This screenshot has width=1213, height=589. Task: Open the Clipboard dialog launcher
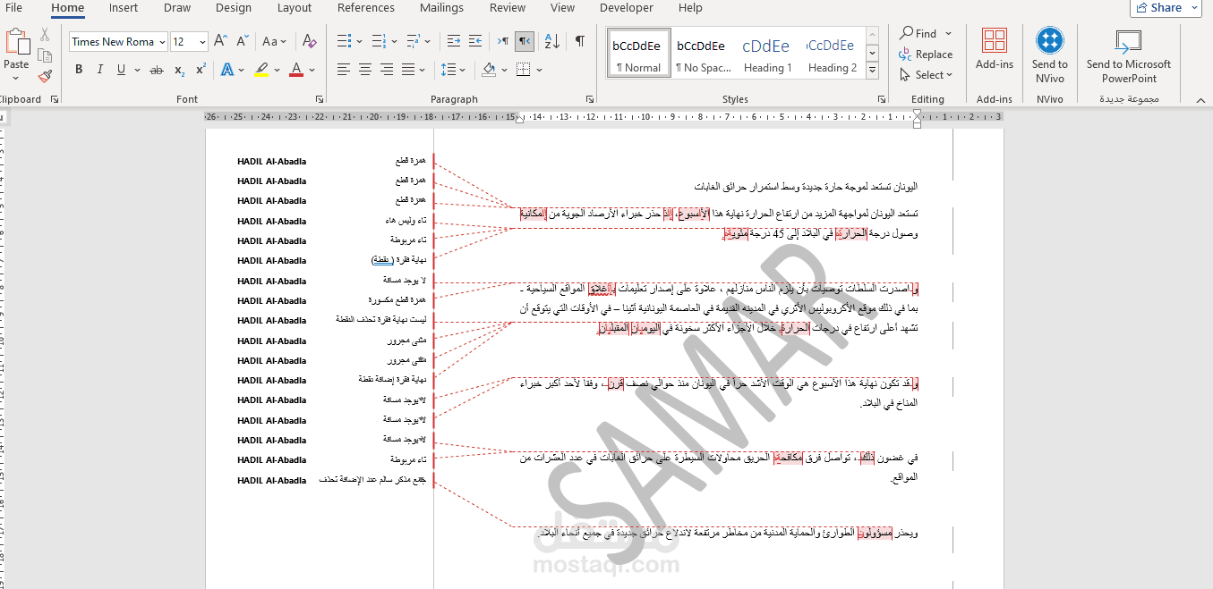pos(54,99)
